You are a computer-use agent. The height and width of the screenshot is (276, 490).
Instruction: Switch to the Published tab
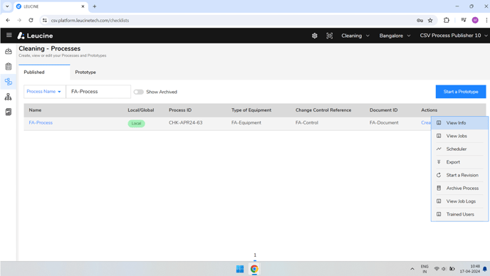[44, 72]
